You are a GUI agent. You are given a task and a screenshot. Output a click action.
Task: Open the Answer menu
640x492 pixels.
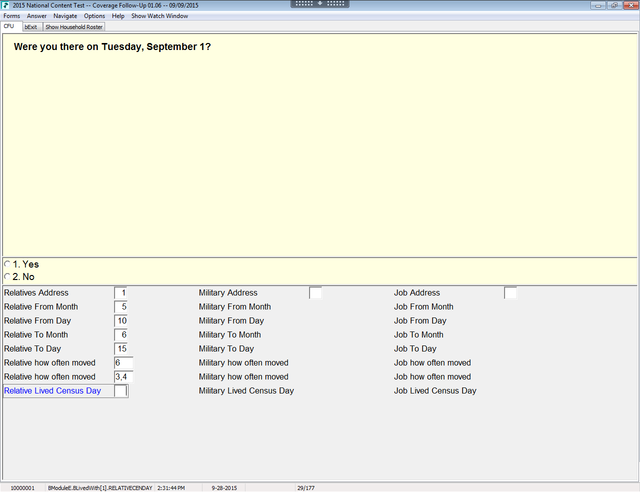(x=36, y=16)
